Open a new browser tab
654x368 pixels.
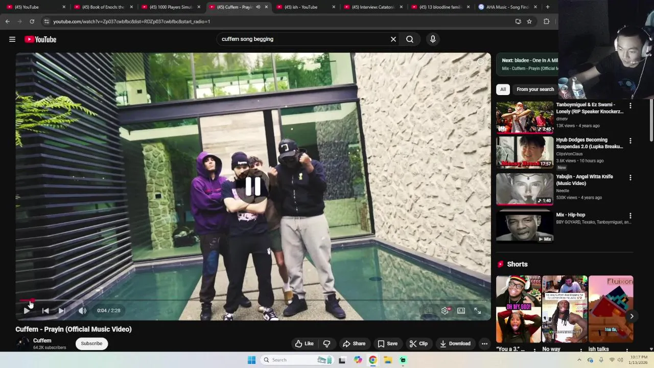click(x=548, y=7)
